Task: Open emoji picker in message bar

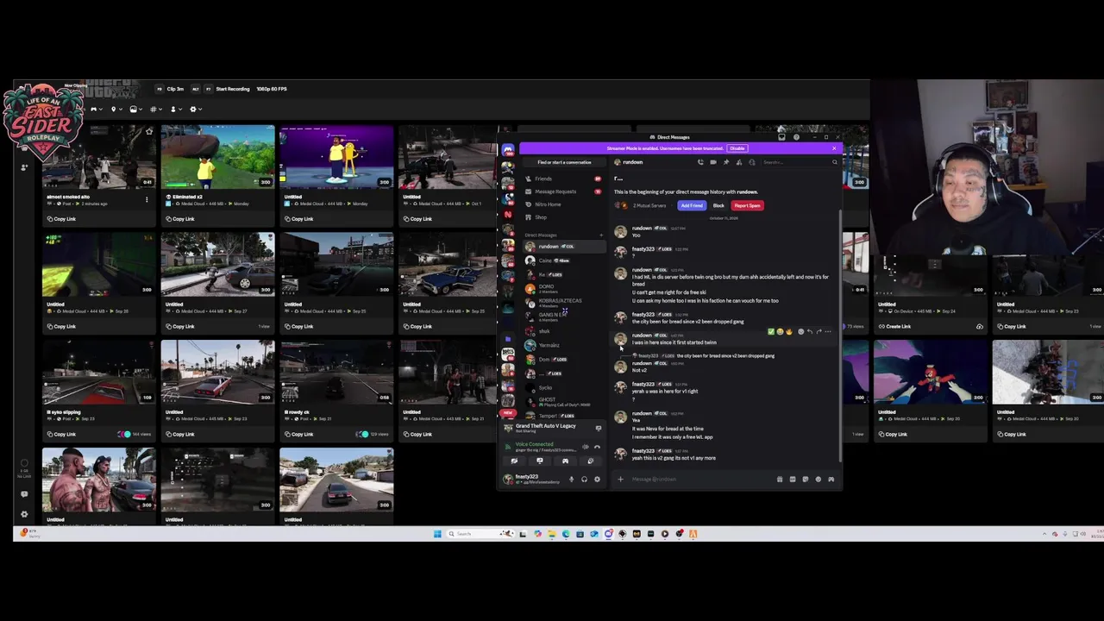Action: point(819,479)
